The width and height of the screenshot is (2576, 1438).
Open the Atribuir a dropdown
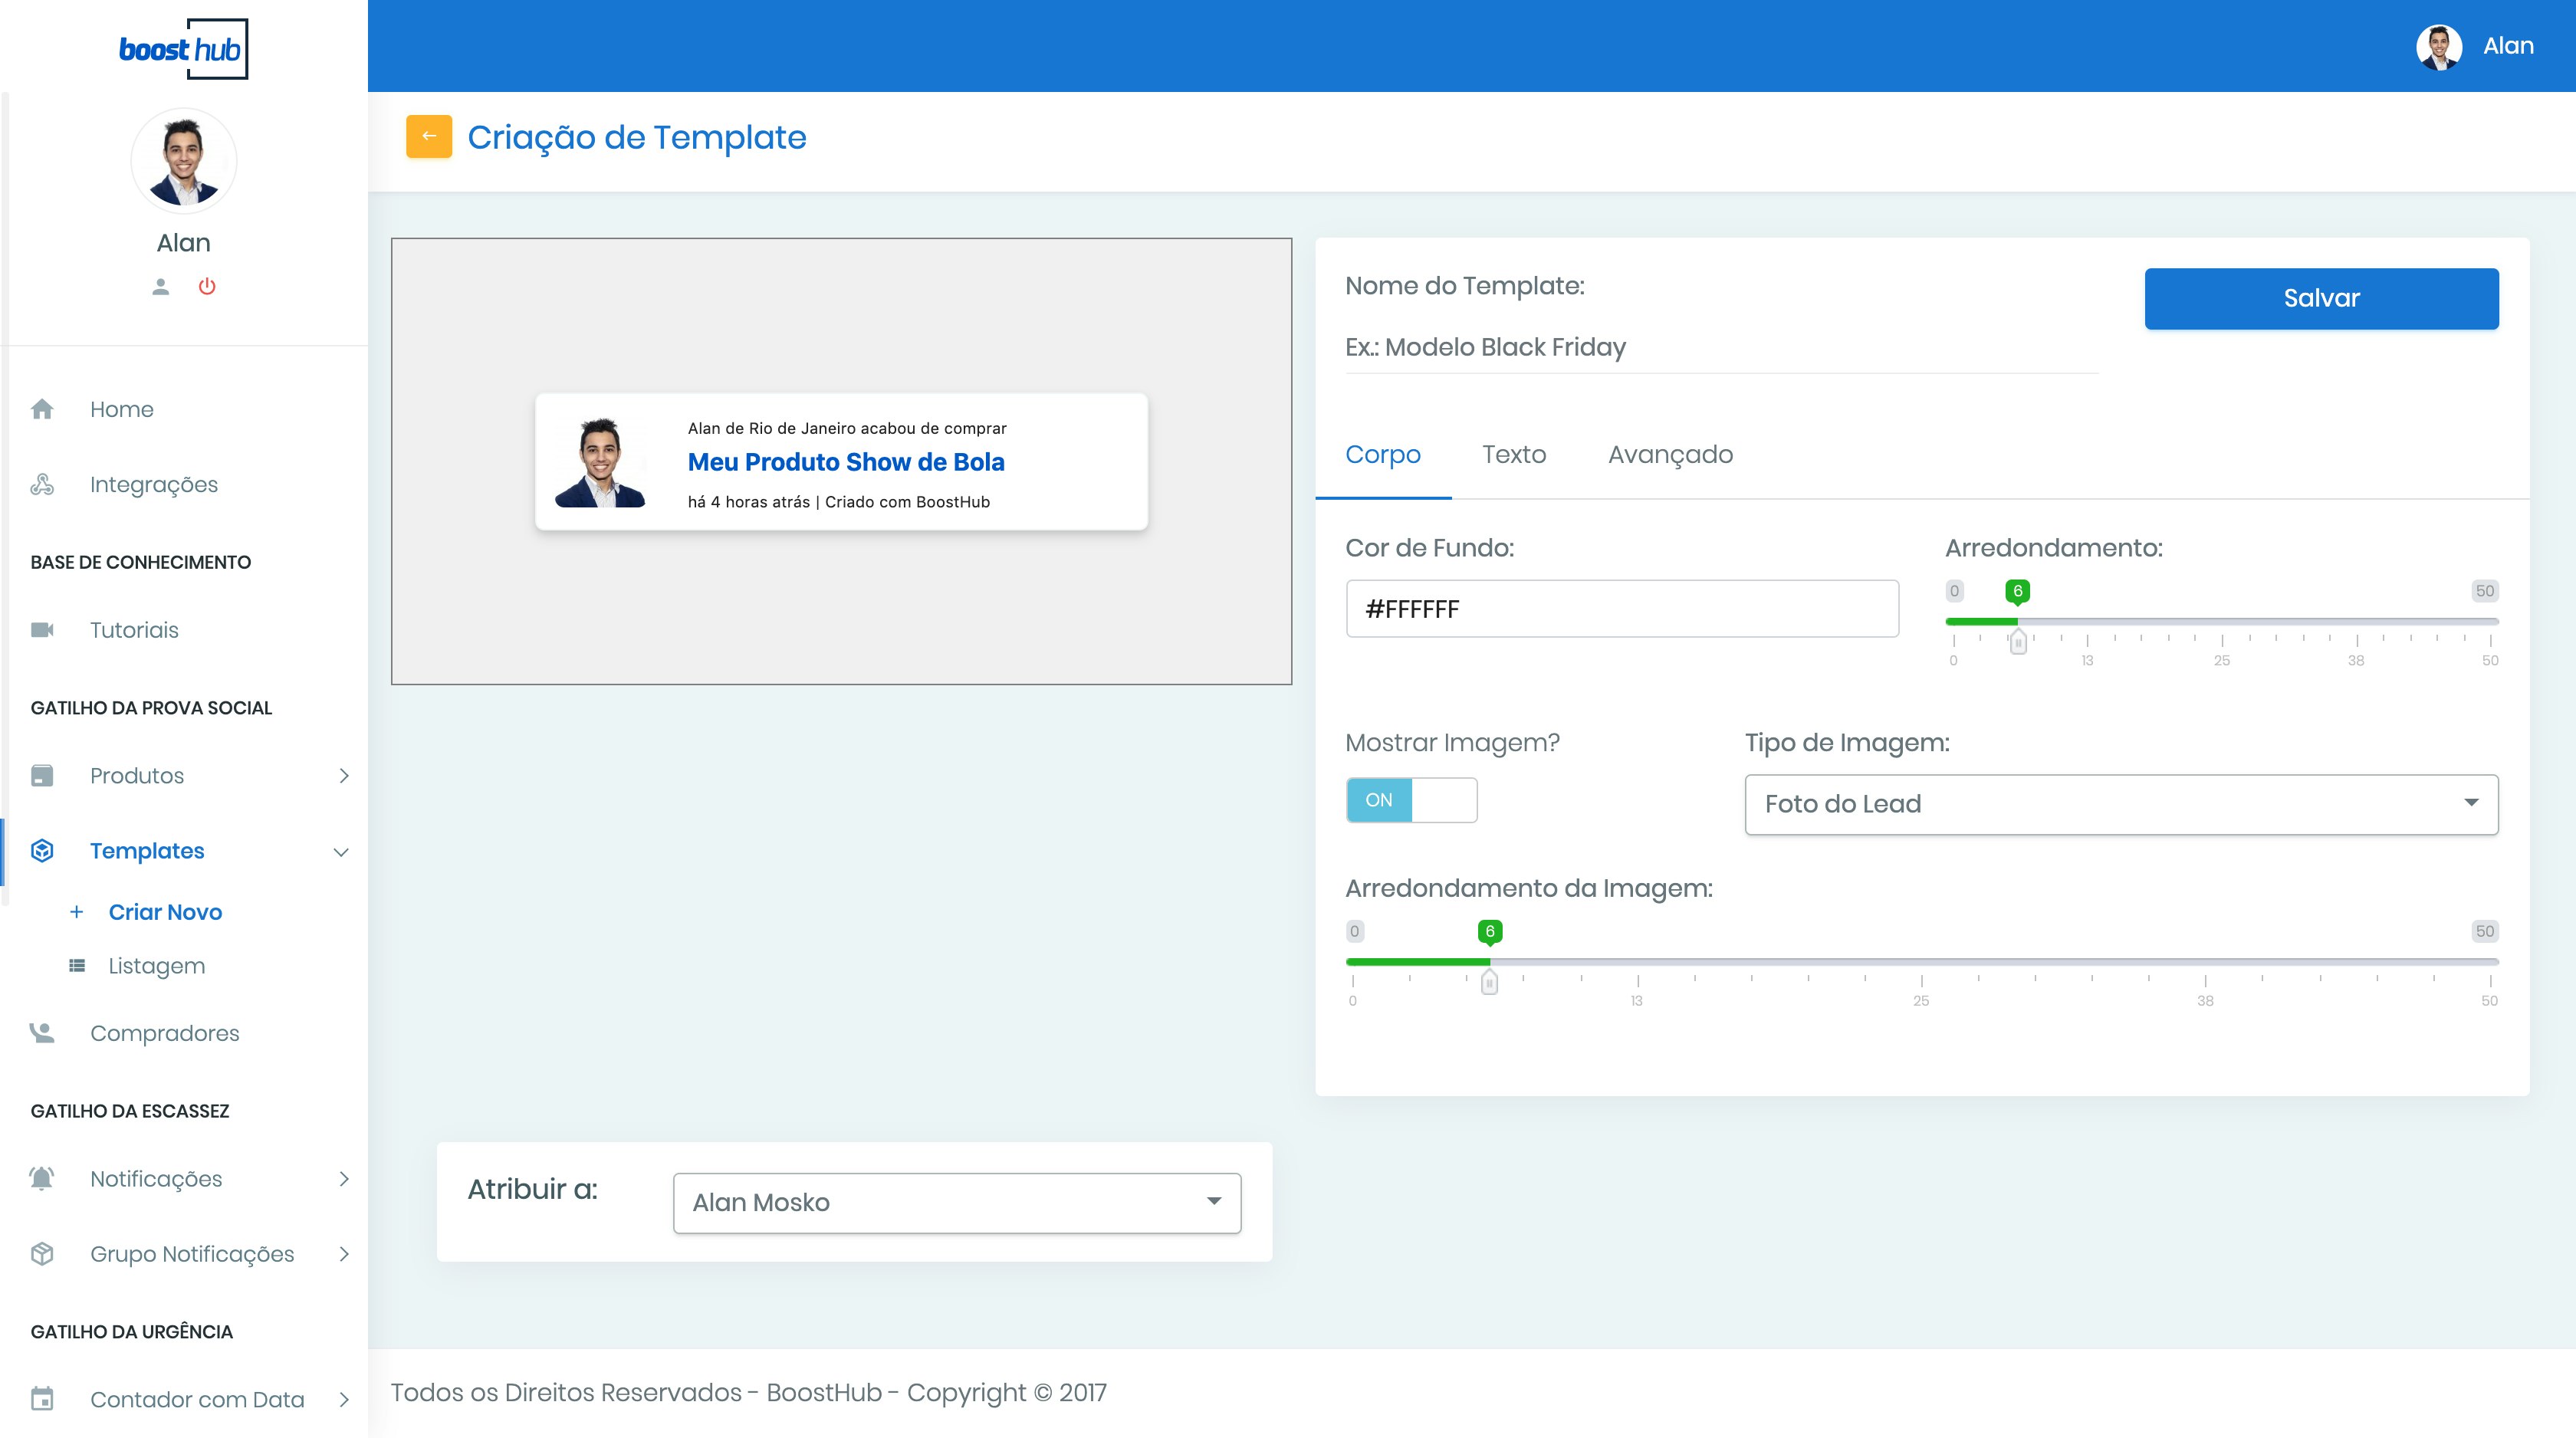coord(956,1202)
